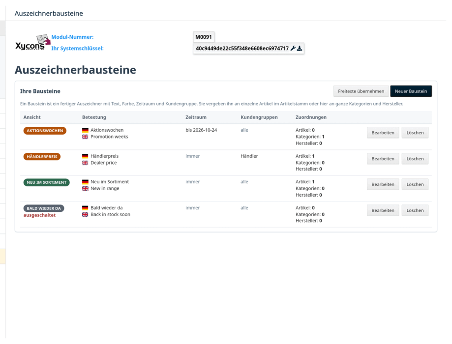452x344 pixels.
Task: Click 'Hersteller: 0' in the Bald wieder da row
Action: coord(309,221)
